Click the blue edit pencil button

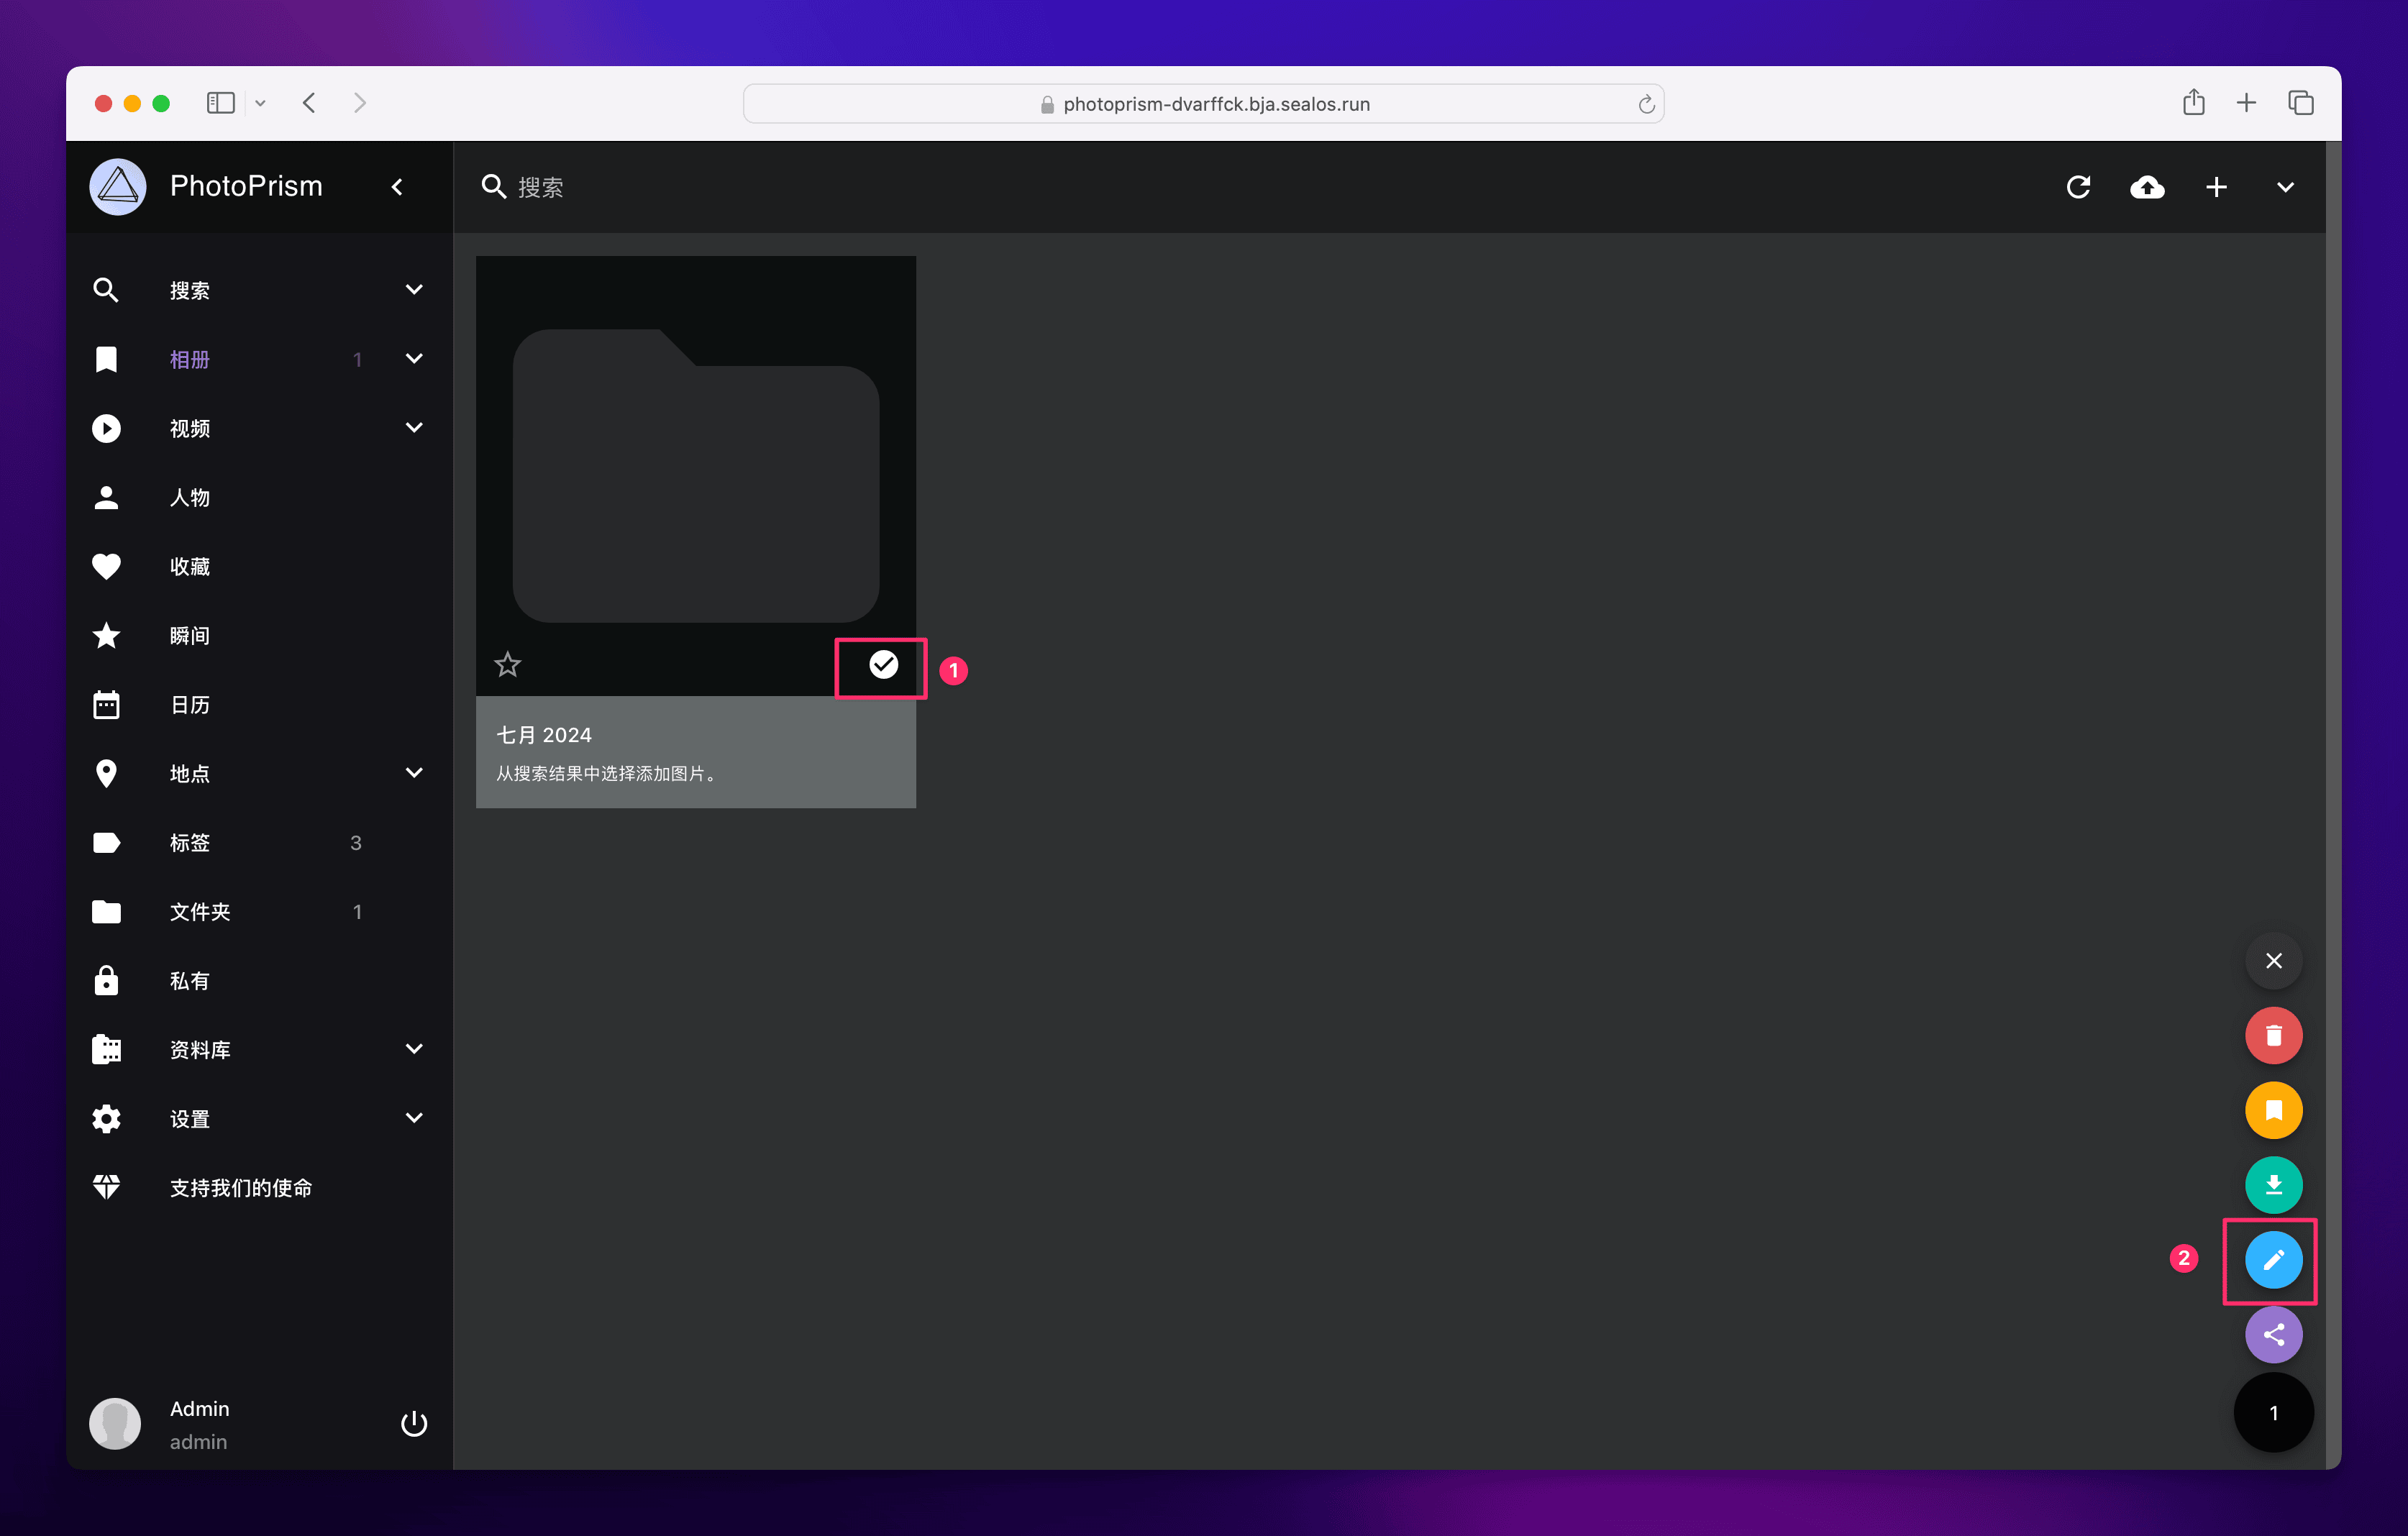[x=2273, y=1260]
